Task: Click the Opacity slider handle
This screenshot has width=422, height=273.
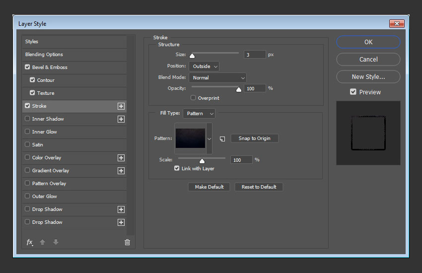Action: (x=238, y=90)
